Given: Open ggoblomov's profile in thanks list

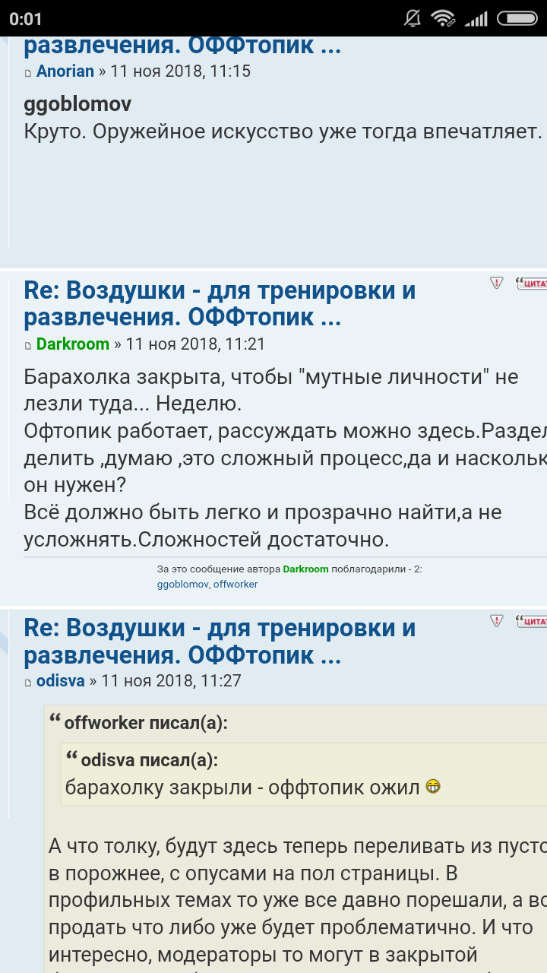Looking at the screenshot, I should point(182,585).
